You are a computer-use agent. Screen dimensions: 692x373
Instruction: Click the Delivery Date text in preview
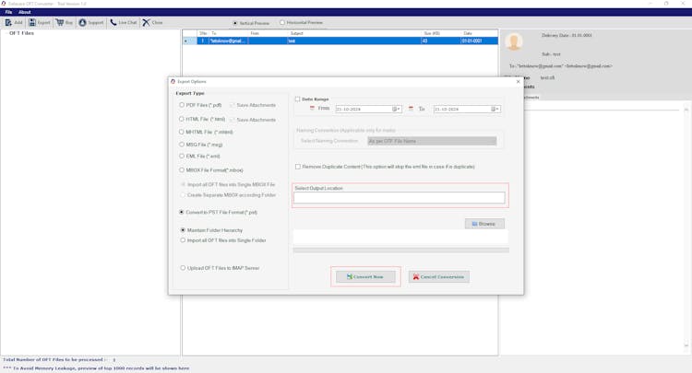click(x=567, y=35)
